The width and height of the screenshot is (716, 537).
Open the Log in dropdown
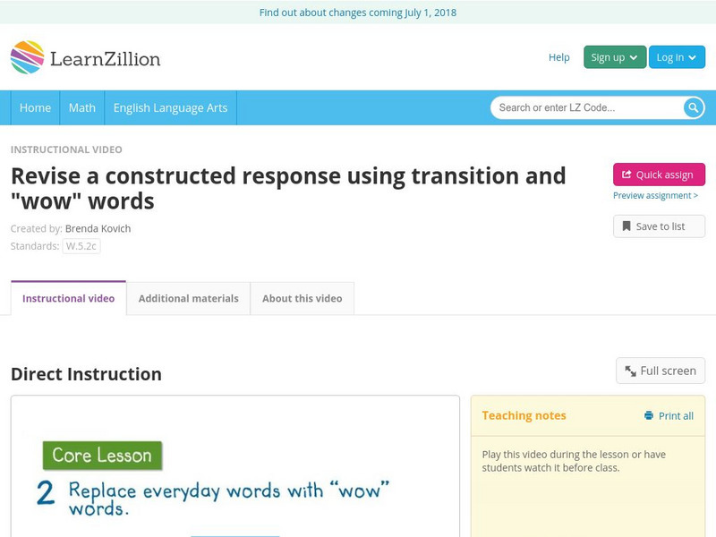(x=676, y=57)
